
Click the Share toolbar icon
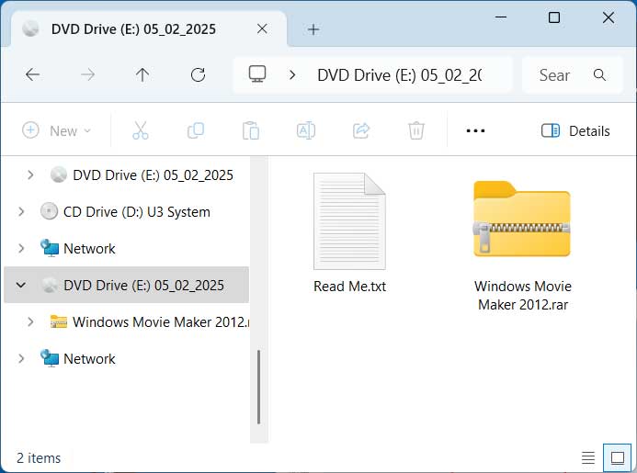pos(361,130)
